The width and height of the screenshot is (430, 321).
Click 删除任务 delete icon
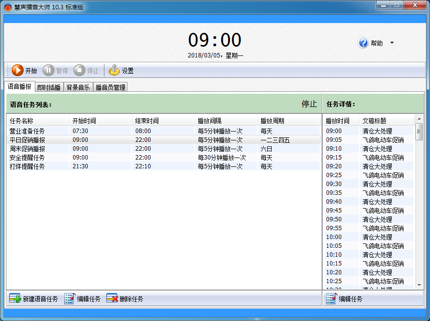[112, 298]
